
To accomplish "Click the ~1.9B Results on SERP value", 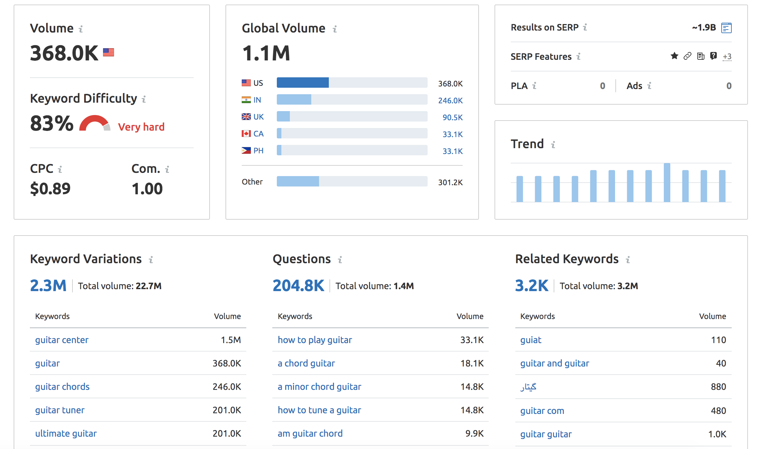I will click(x=704, y=27).
